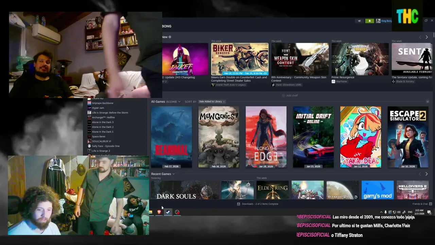Viewport: 435px width, 245px height.
Task: Open the Biker Bonuses news card
Action: click(x=240, y=59)
